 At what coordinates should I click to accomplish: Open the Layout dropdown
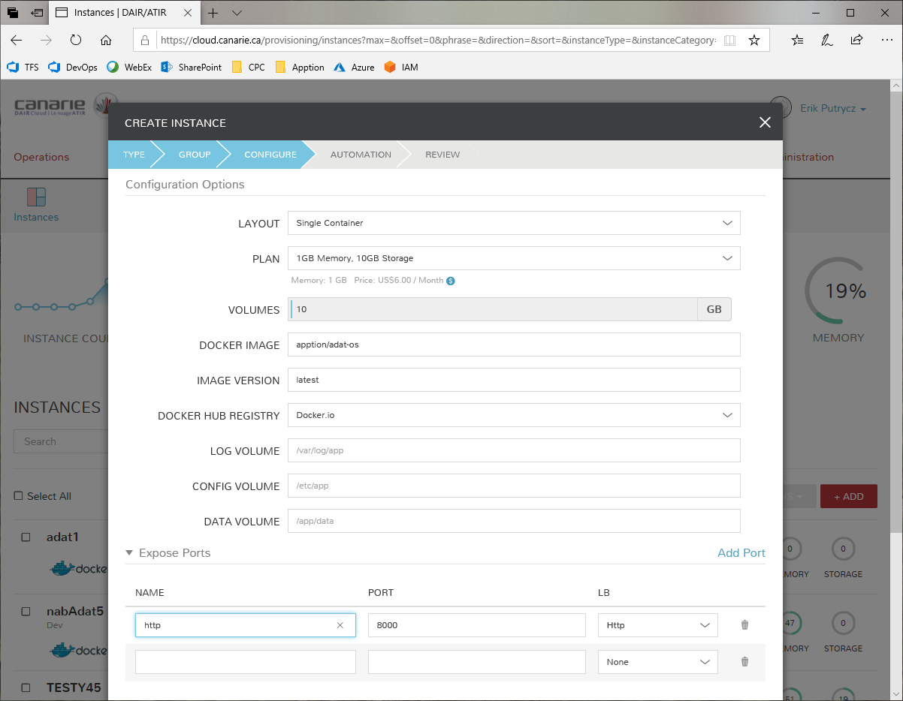tap(514, 223)
